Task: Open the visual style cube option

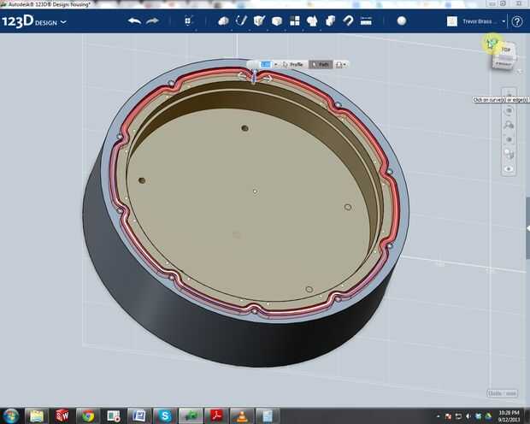Action: pyautogui.click(x=509, y=154)
